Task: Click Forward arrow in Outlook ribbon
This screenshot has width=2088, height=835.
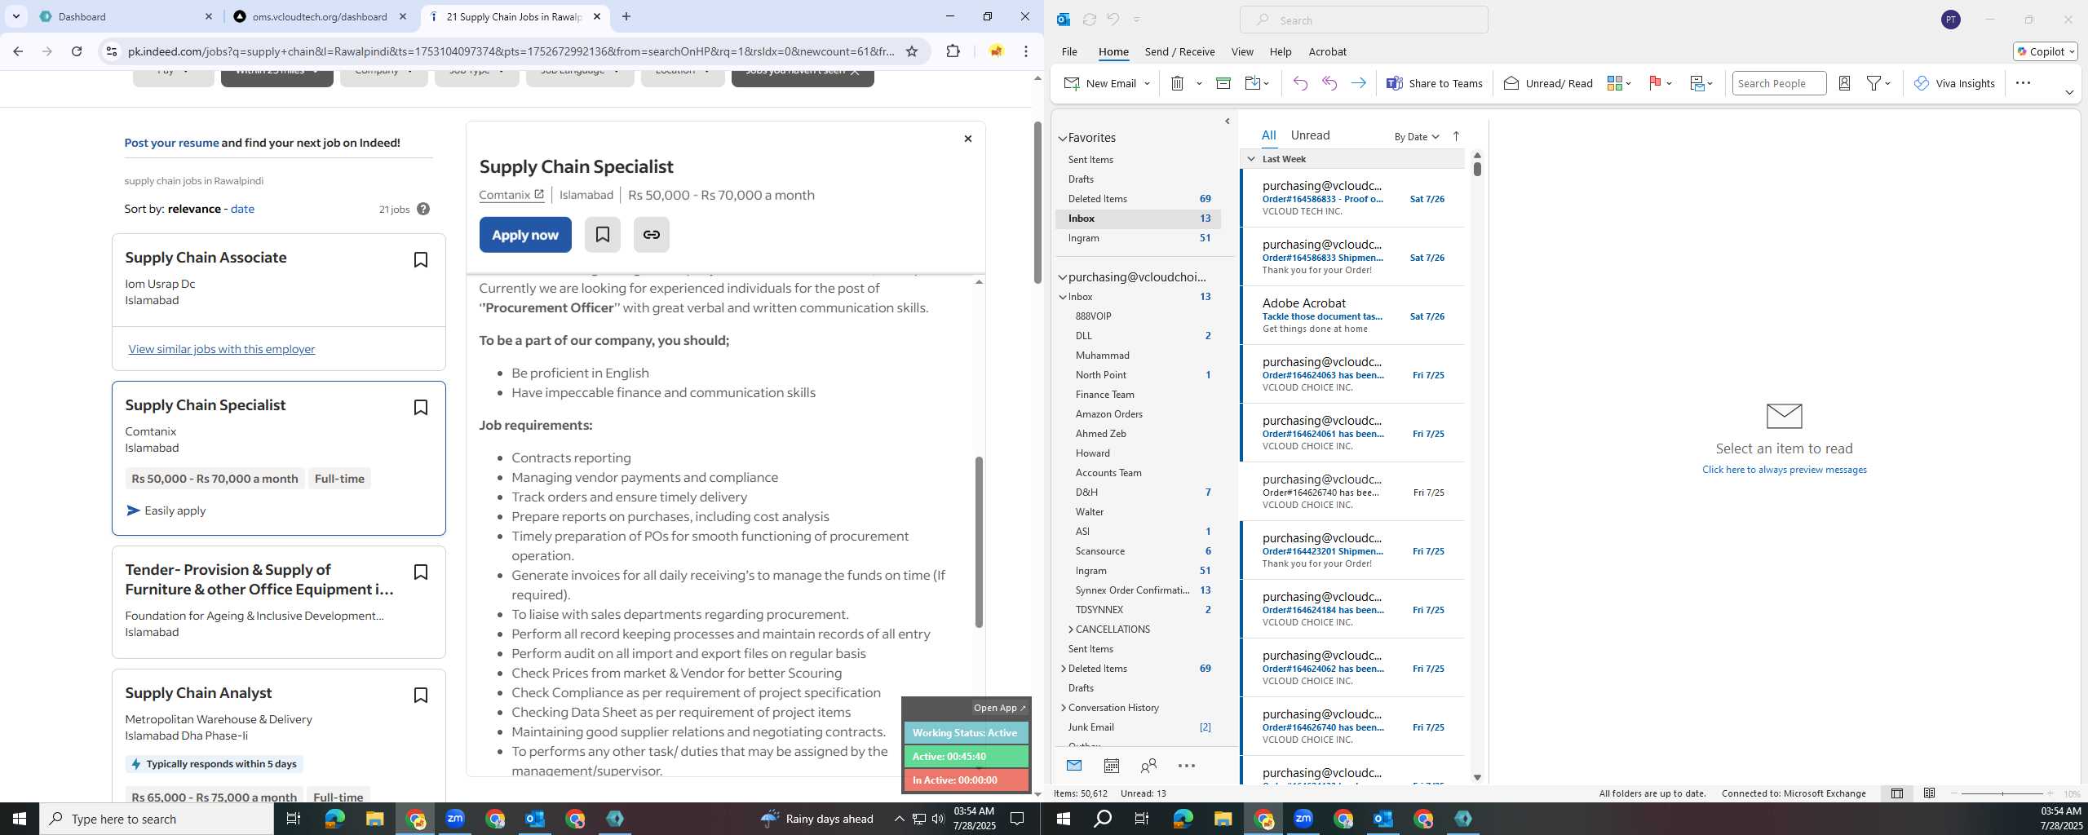Action: point(1358,83)
